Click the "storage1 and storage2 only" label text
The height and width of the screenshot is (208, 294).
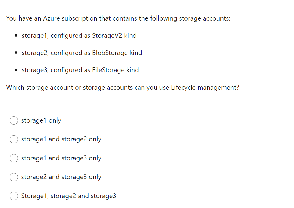point(61,139)
